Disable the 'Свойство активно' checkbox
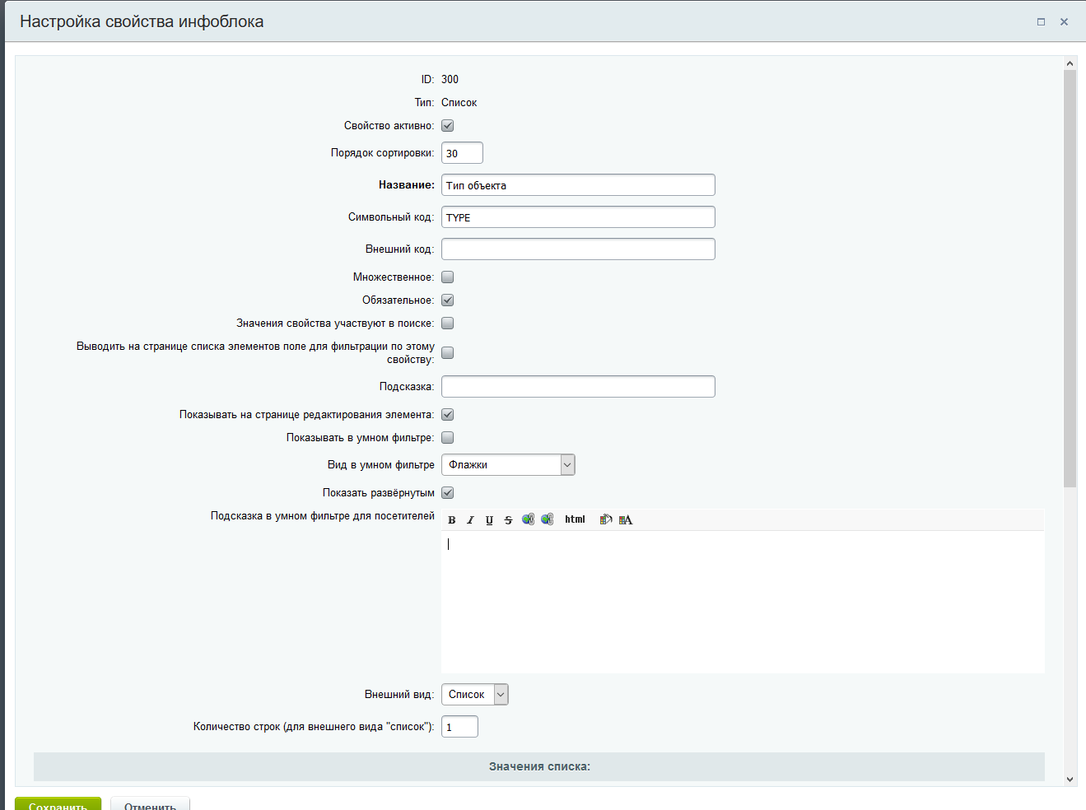The image size is (1086, 810). (448, 126)
